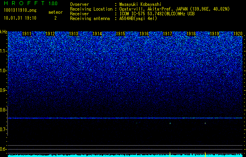Image resolution: width=246 pixels, height=157 pixels.
Task: Click the Ogata-vill. Akita-Pref. JAPAN location text
Action: pyautogui.click(x=174, y=9)
